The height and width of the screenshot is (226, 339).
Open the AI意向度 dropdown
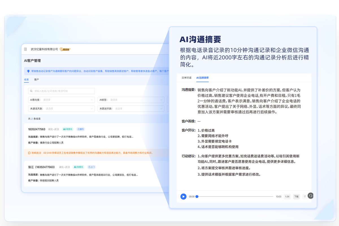coord(61,99)
